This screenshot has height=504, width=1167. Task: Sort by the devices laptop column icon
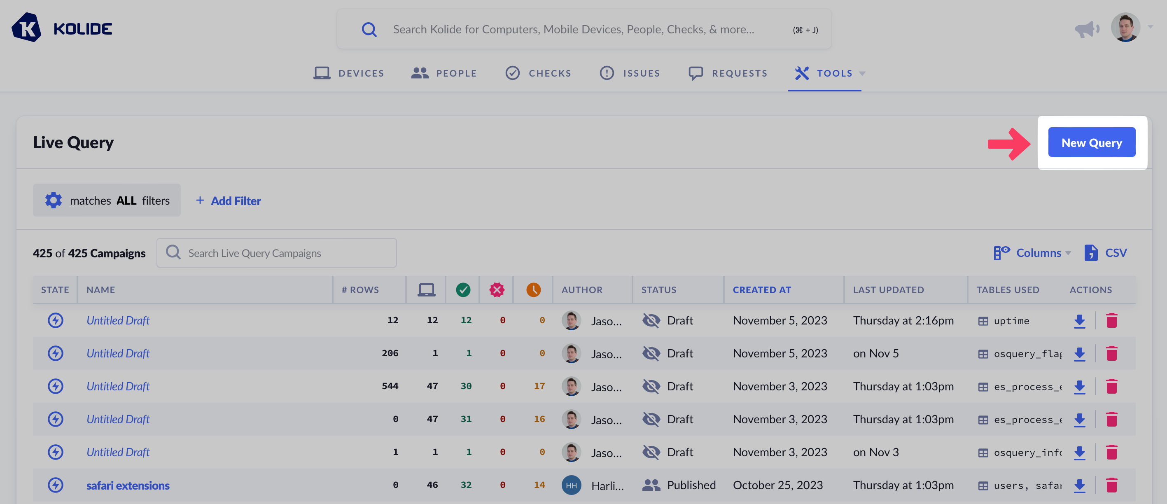[x=426, y=290]
